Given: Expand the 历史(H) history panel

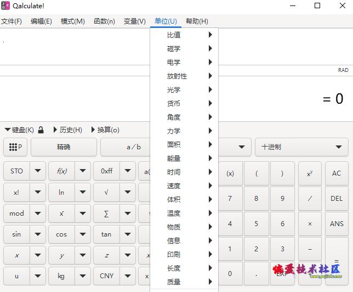Looking at the screenshot, I should point(67,130).
